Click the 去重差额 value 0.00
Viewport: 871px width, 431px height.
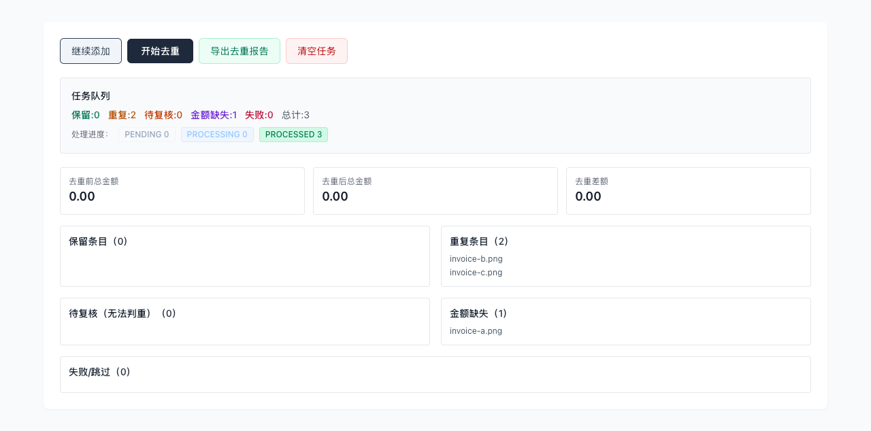click(x=587, y=196)
